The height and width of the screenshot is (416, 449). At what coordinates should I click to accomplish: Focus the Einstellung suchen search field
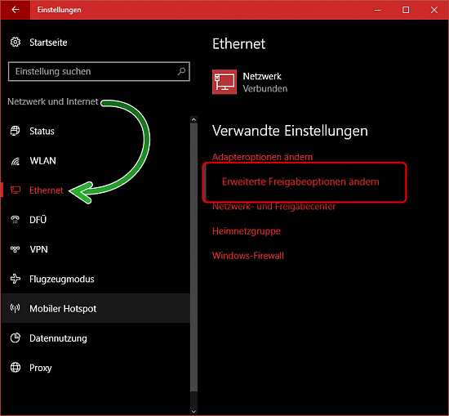(99, 71)
